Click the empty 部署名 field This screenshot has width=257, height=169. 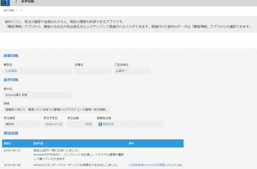(x=93, y=71)
